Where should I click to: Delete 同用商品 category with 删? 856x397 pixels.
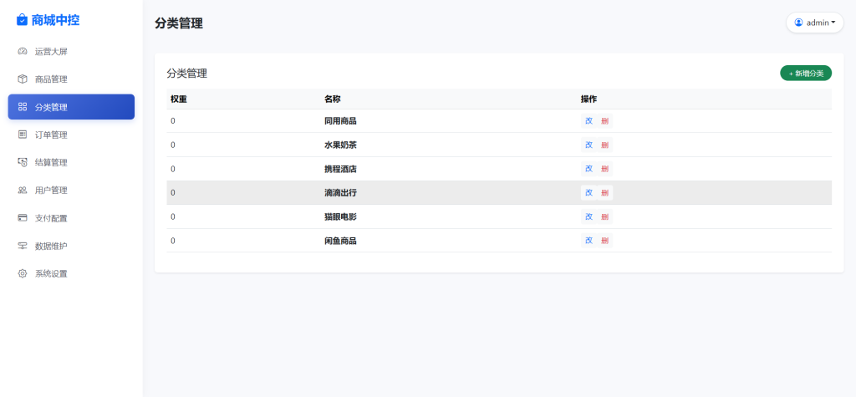tap(604, 121)
